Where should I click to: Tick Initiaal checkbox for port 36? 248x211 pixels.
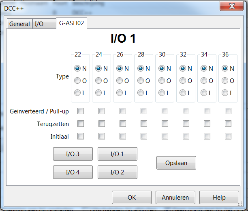tap(228, 136)
